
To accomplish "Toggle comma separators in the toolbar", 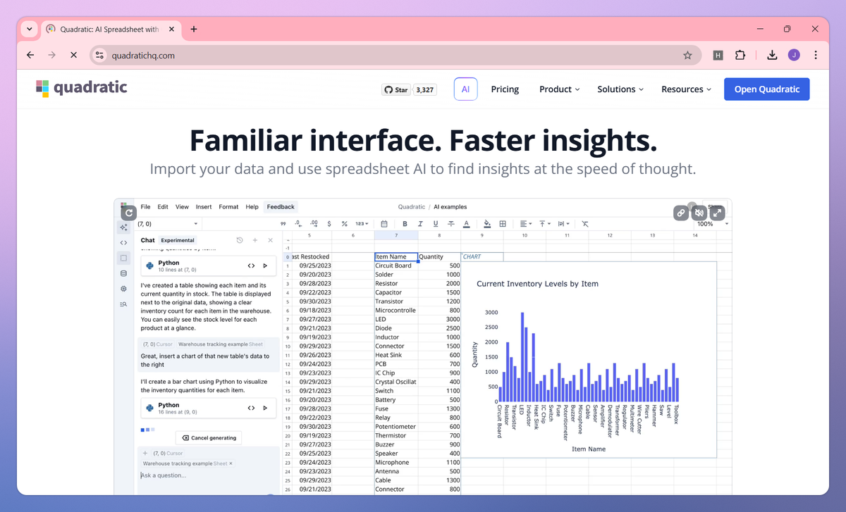I will [x=283, y=224].
